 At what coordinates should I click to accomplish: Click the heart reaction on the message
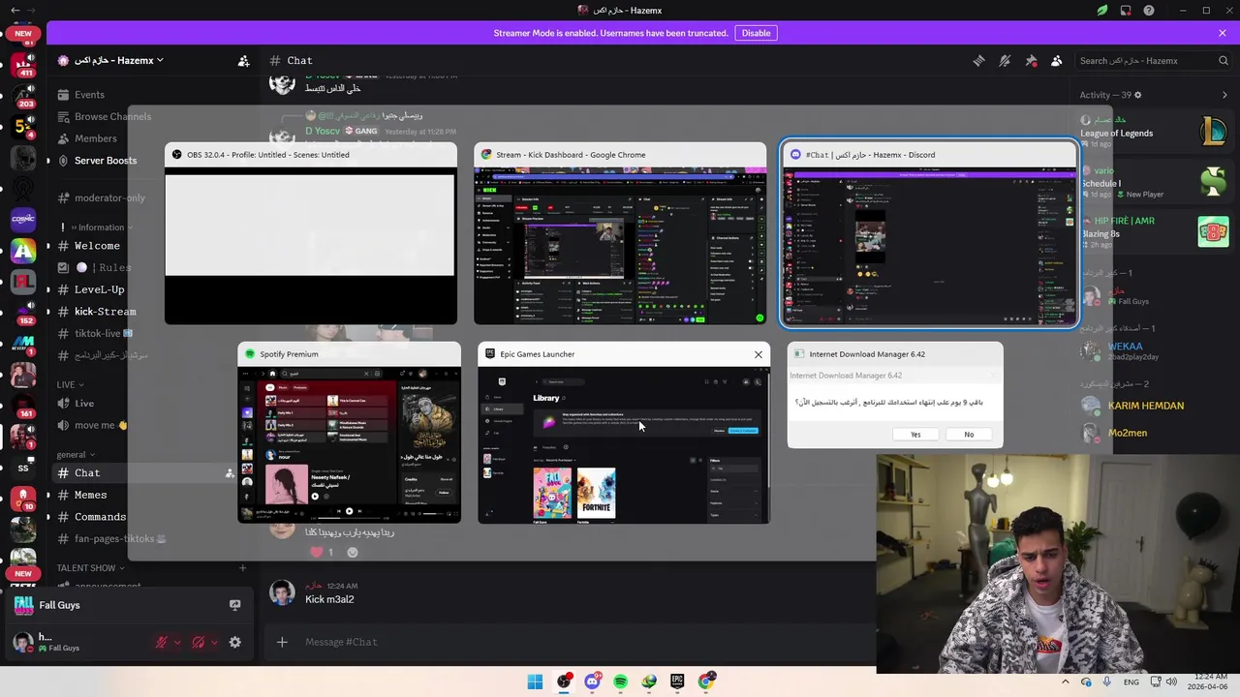click(316, 552)
